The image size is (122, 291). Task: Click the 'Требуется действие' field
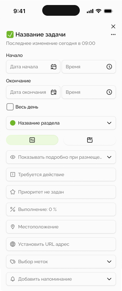coord(61,174)
